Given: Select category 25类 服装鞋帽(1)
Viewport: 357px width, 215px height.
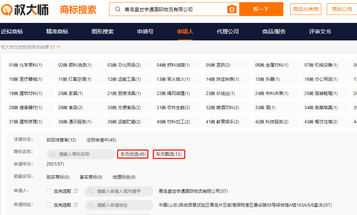Looking at the screenshot, I should coord(326,93).
